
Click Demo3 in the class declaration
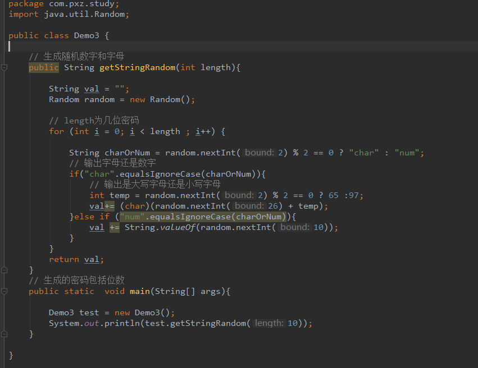pyautogui.click(x=87, y=35)
